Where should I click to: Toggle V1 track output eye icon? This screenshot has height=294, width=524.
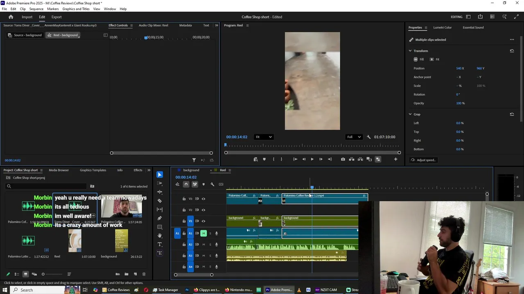[x=203, y=221]
